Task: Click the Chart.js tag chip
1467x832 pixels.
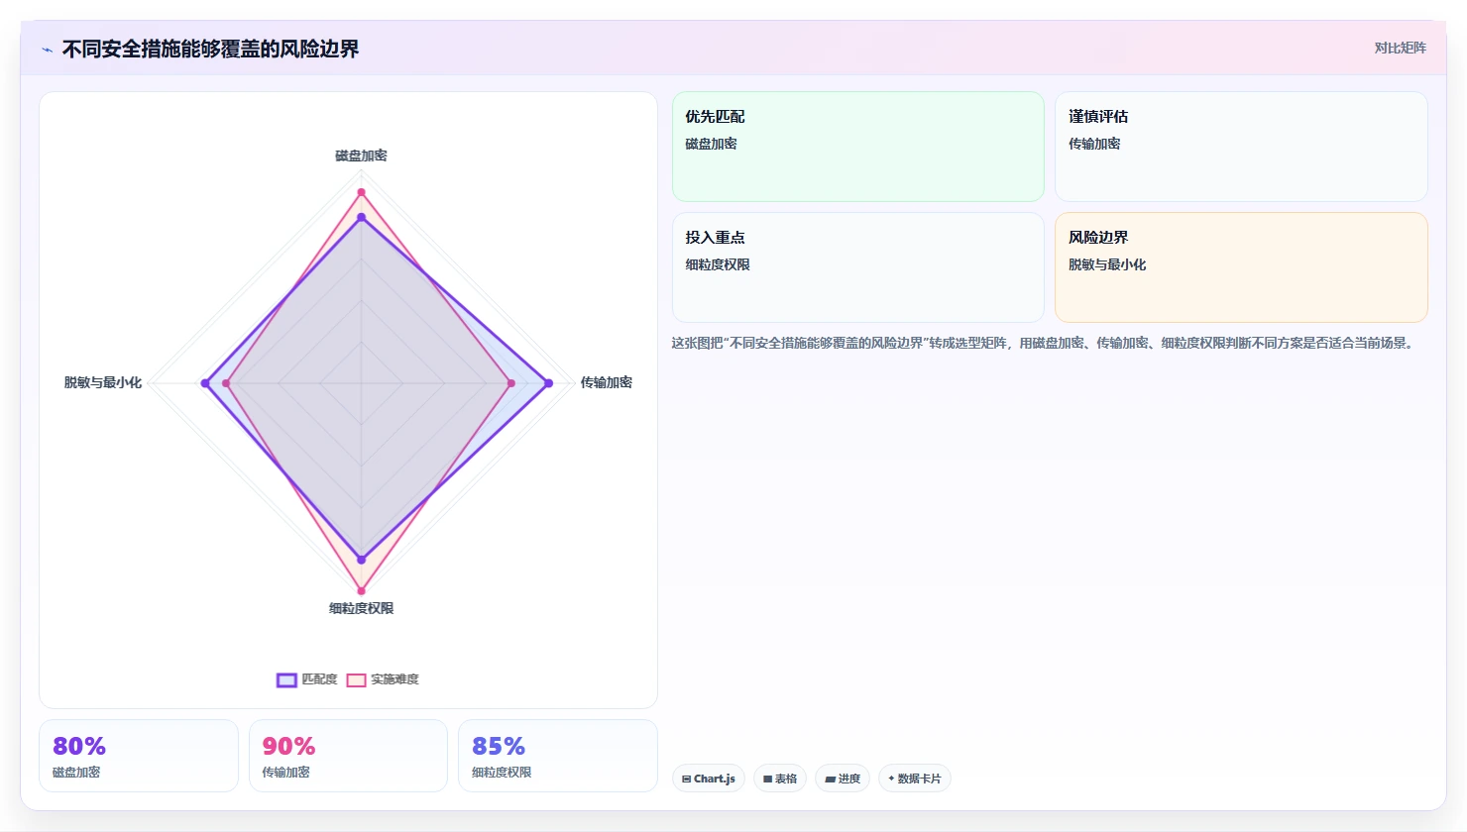Action: 709,779
